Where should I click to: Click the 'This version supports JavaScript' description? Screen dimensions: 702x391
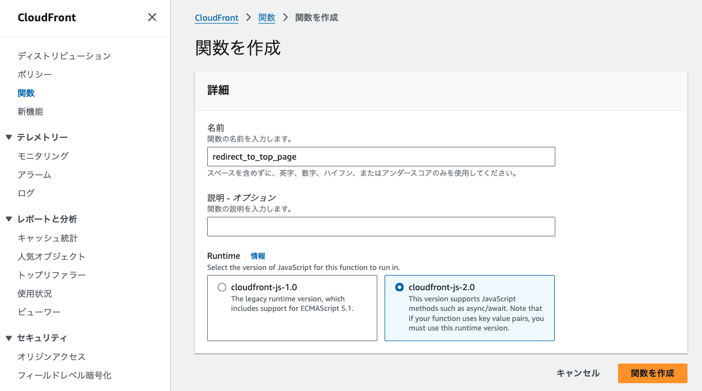coord(476,314)
